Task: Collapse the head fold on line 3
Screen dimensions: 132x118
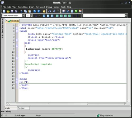Action: coord(17,31)
